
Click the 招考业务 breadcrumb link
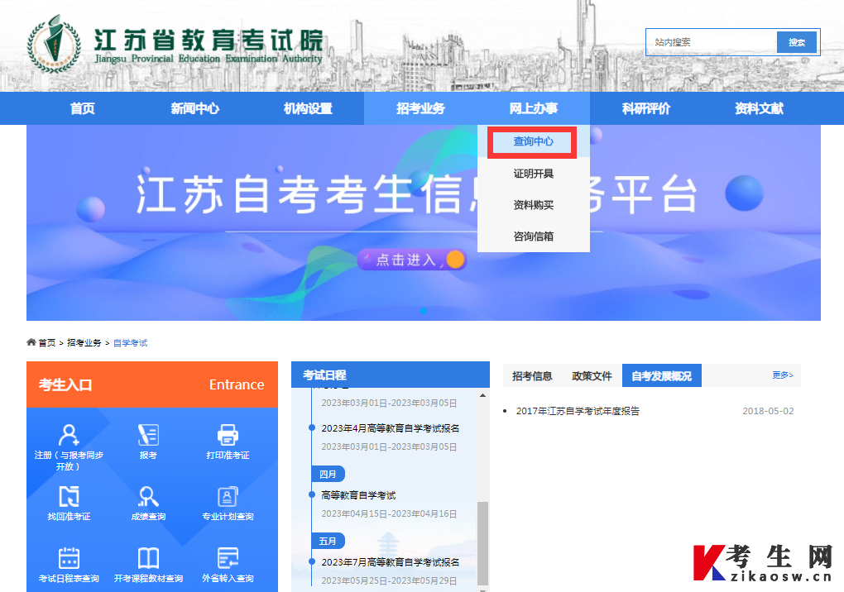pyautogui.click(x=84, y=342)
